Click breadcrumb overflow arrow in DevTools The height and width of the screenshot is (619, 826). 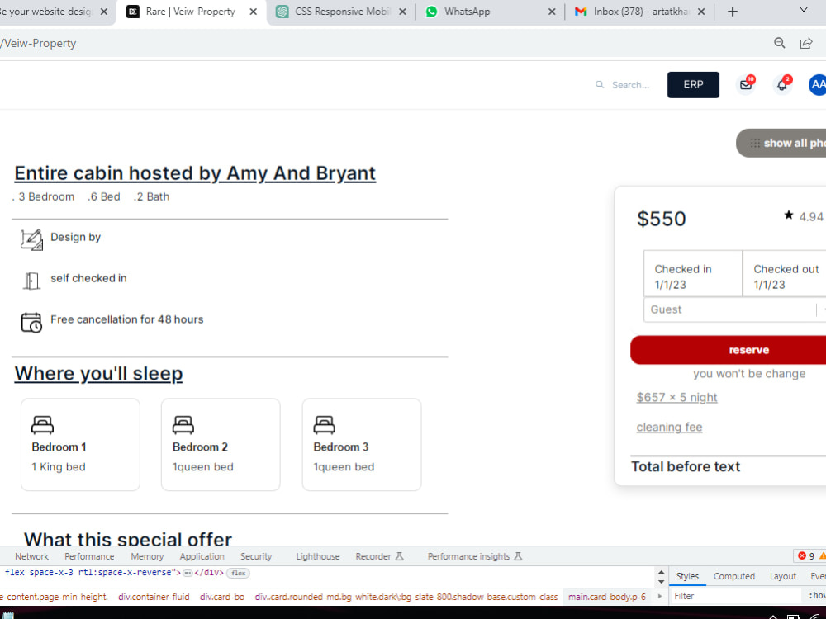[x=659, y=597]
